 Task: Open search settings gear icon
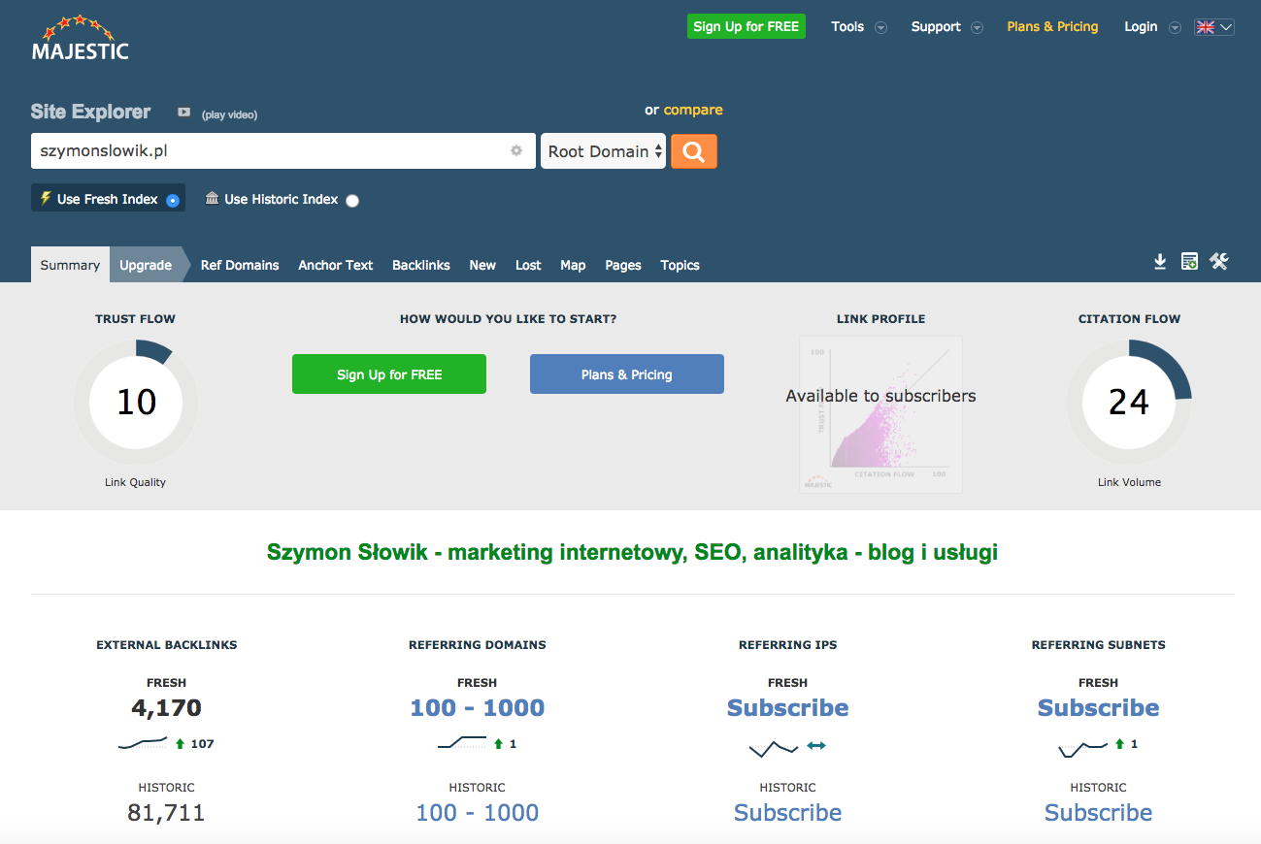[x=516, y=150]
